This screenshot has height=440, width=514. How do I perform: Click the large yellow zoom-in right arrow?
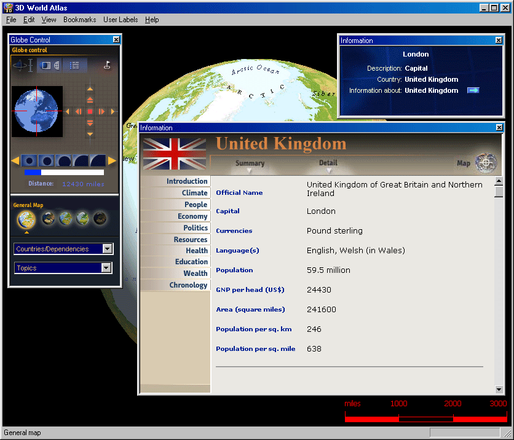click(x=112, y=161)
